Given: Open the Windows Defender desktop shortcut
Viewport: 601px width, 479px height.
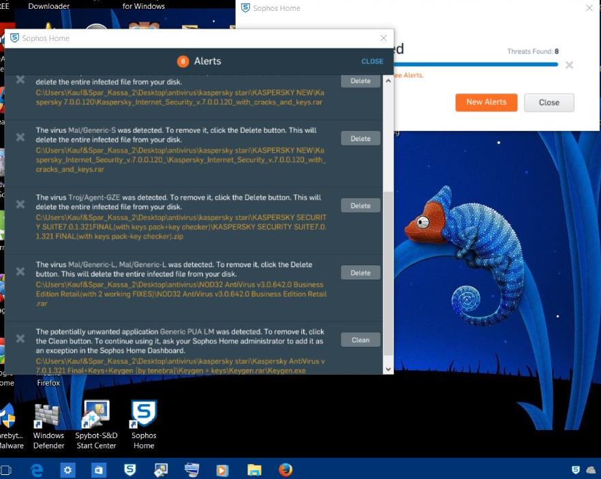Looking at the screenshot, I should point(48,424).
